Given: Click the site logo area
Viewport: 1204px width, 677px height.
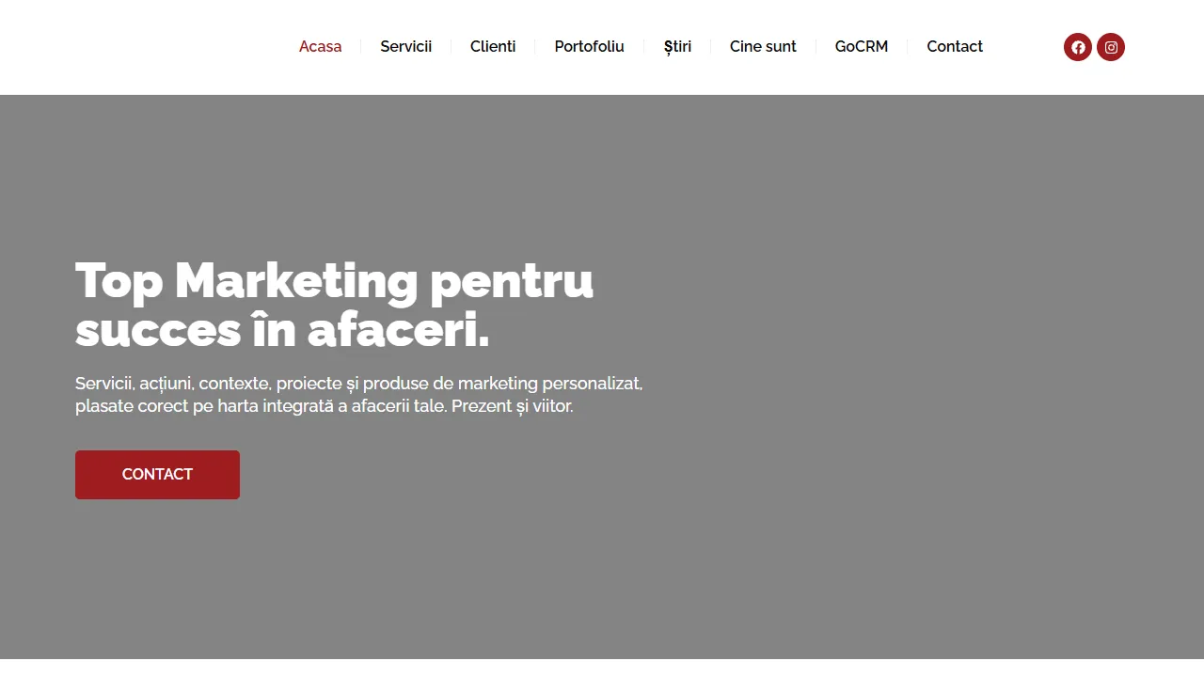Looking at the screenshot, I should coord(141,47).
